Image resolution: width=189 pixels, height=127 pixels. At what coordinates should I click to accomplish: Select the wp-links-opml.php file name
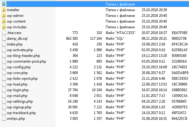pos(22,79)
